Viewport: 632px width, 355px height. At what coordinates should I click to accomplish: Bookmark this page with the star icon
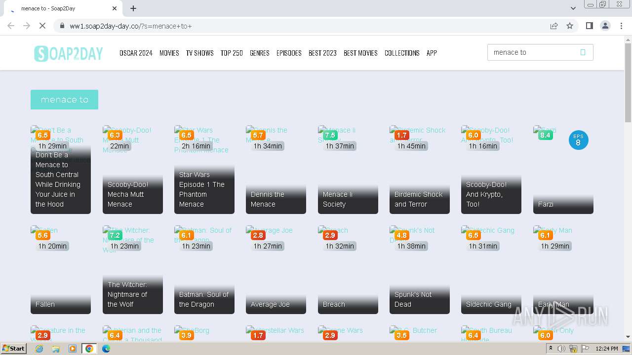tap(570, 26)
